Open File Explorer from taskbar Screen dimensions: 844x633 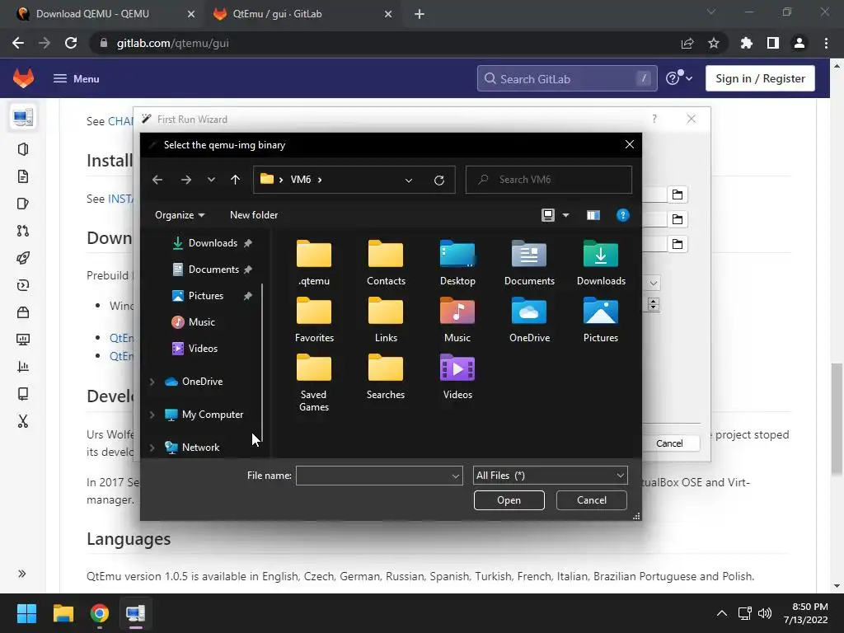tap(63, 613)
